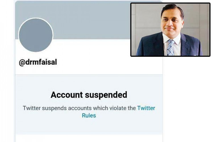Click the word "Rules" in the link
The image size is (213, 142).
point(89,116)
